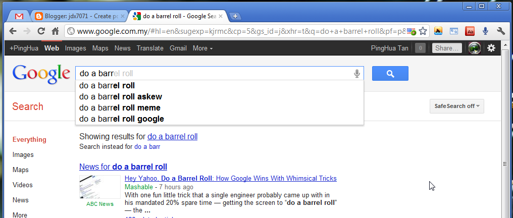Open a new tab with the plus button
513x218 pixels.
[x=235, y=16]
